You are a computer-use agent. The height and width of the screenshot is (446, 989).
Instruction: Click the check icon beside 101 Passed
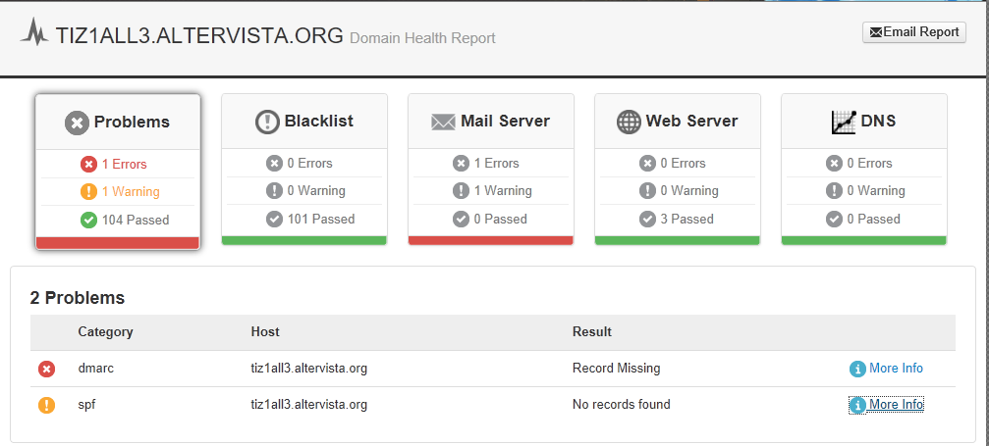(x=274, y=220)
